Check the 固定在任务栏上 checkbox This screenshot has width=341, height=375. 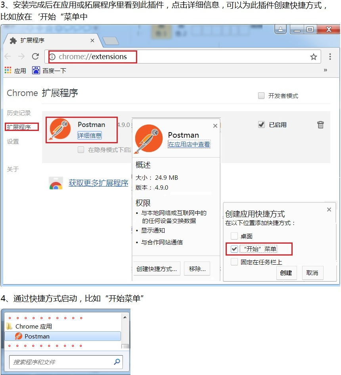234,262
